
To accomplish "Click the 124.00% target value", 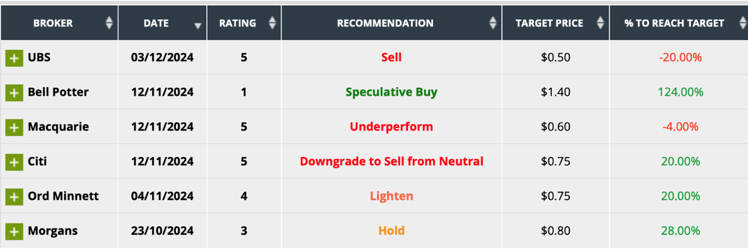I will (680, 92).
